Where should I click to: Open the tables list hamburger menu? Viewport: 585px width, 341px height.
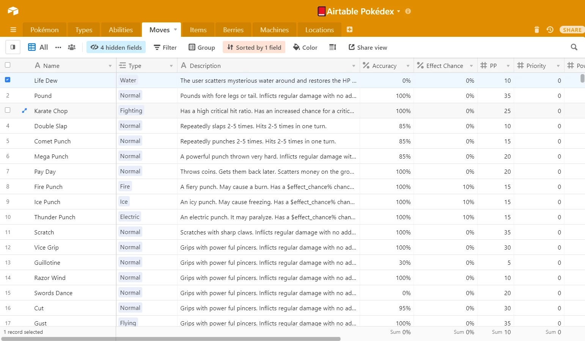[x=13, y=30]
